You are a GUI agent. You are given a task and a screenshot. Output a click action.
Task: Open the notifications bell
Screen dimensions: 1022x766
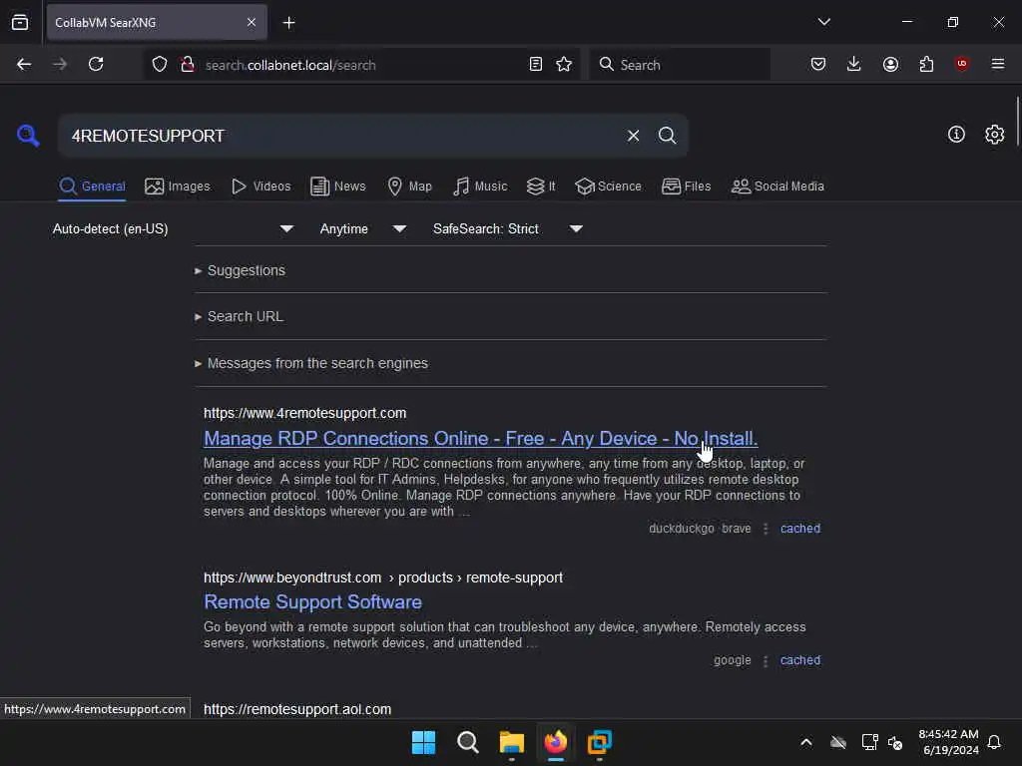click(x=995, y=742)
